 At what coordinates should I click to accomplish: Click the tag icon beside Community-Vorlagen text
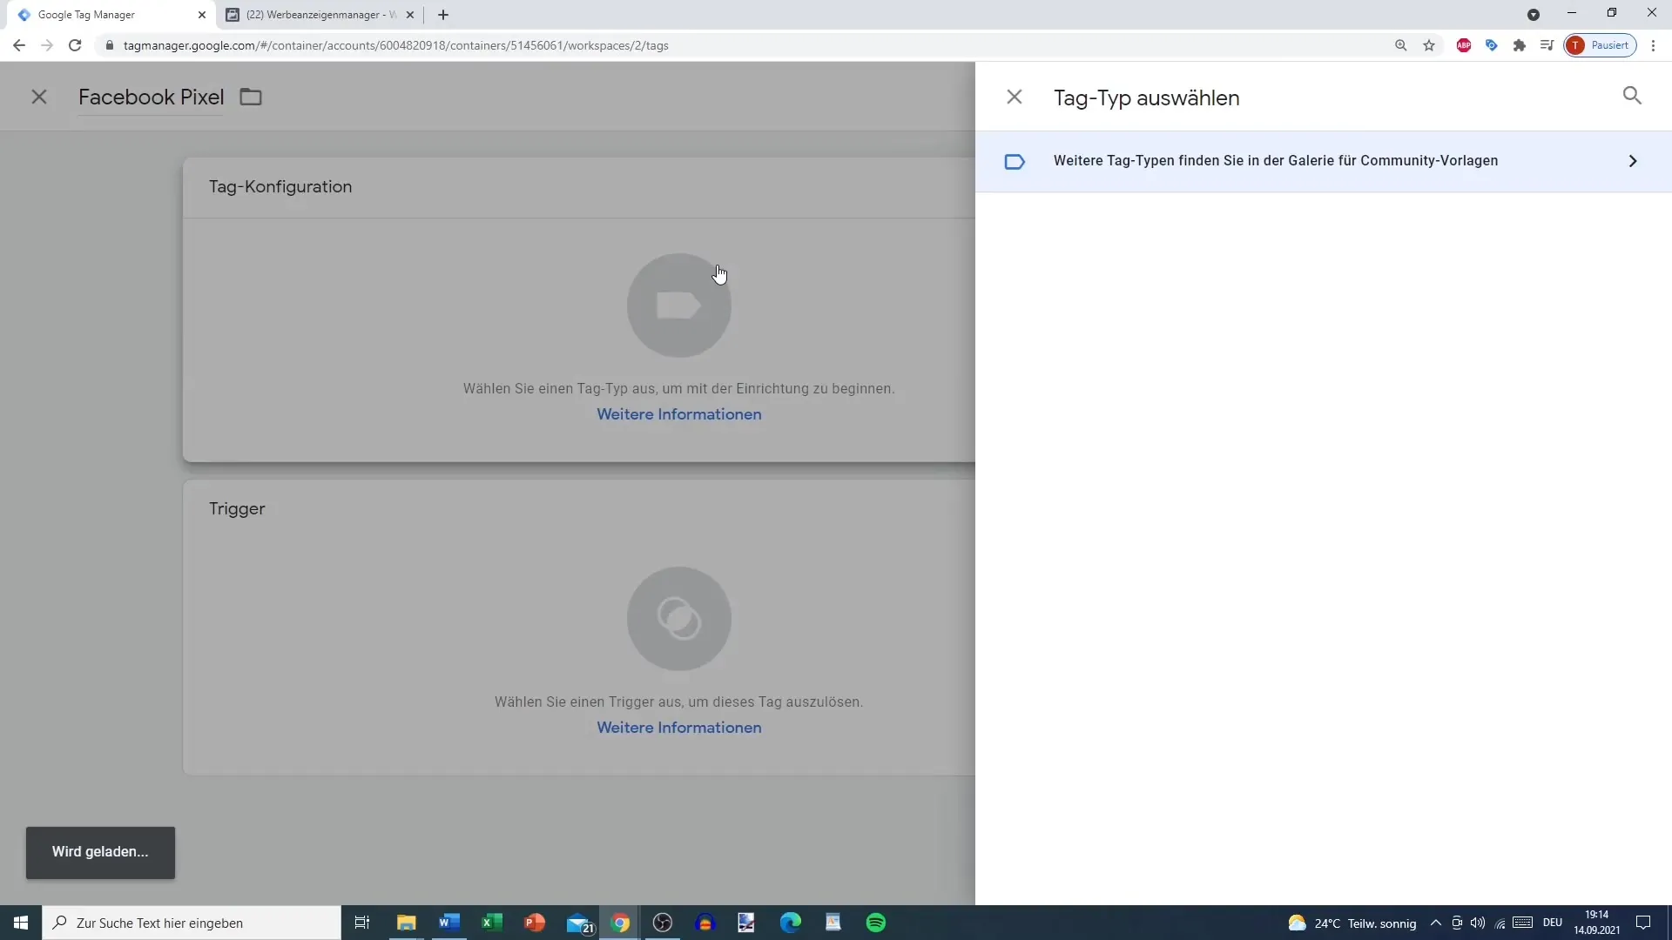(x=1015, y=161)
